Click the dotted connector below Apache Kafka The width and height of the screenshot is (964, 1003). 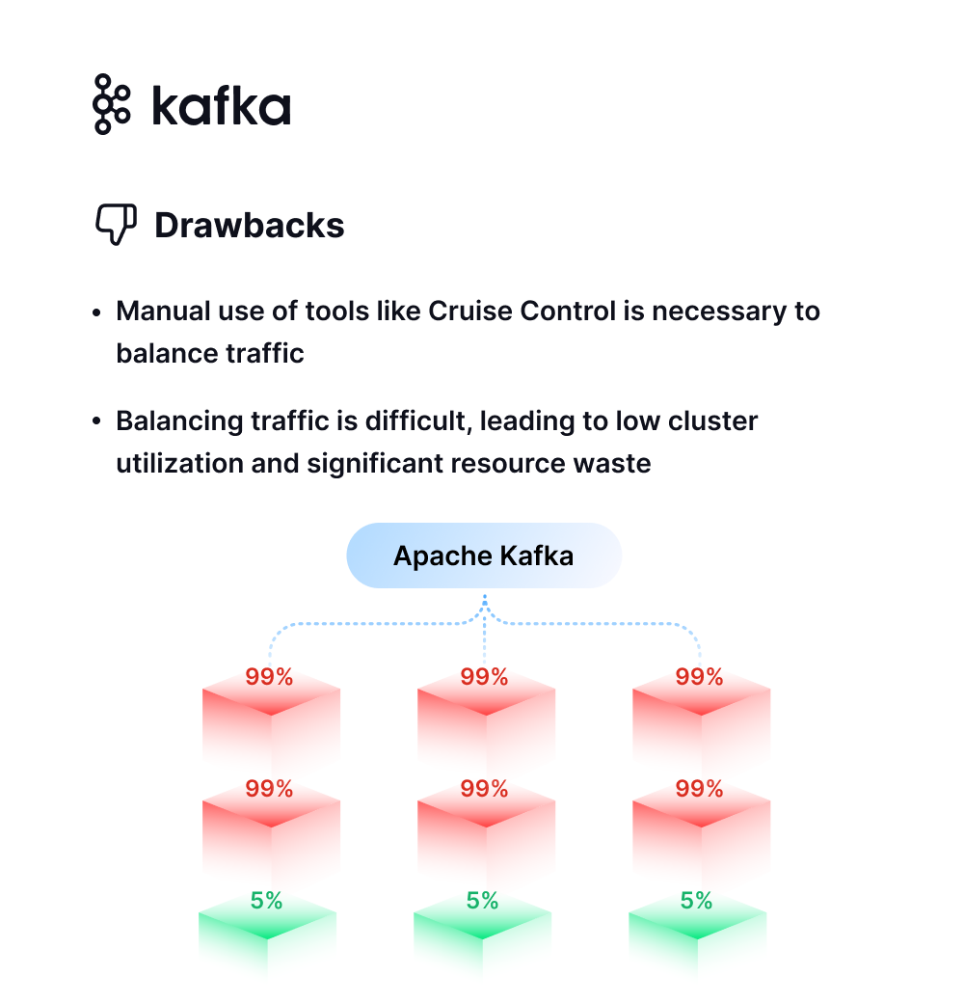[485, 627]
